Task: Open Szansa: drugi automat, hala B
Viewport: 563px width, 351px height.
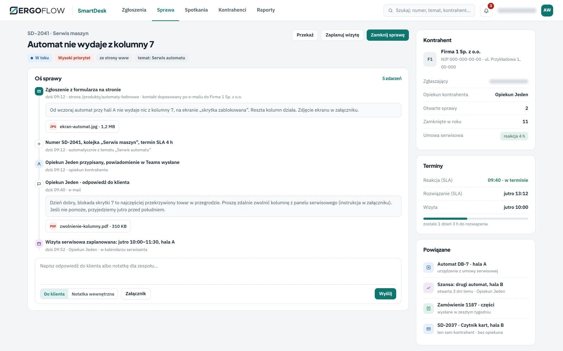Action: tap(476, 288)
